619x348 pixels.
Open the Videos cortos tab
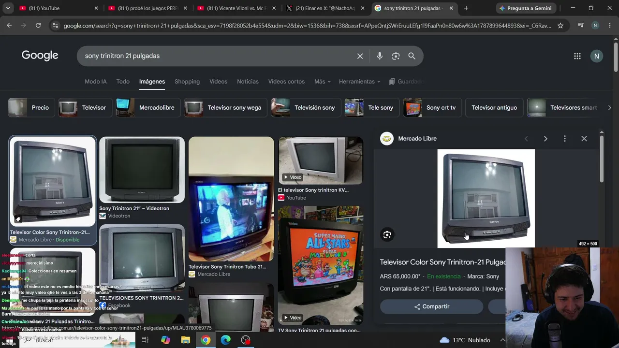click(x=286, y=82)
